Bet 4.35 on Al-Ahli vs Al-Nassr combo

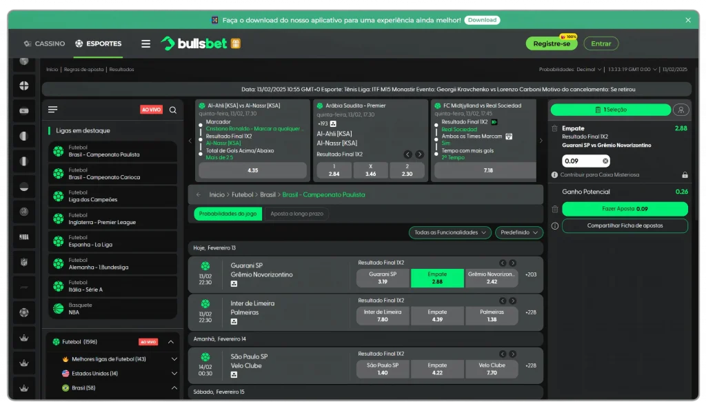coord(252,170)
